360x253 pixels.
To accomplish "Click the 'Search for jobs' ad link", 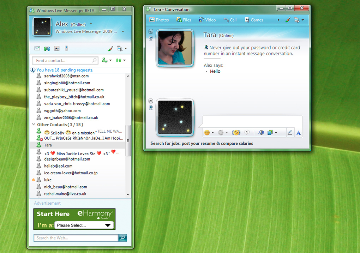I will click(x=202, y=144).
